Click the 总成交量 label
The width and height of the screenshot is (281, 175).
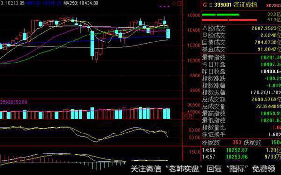click(214, 106)
